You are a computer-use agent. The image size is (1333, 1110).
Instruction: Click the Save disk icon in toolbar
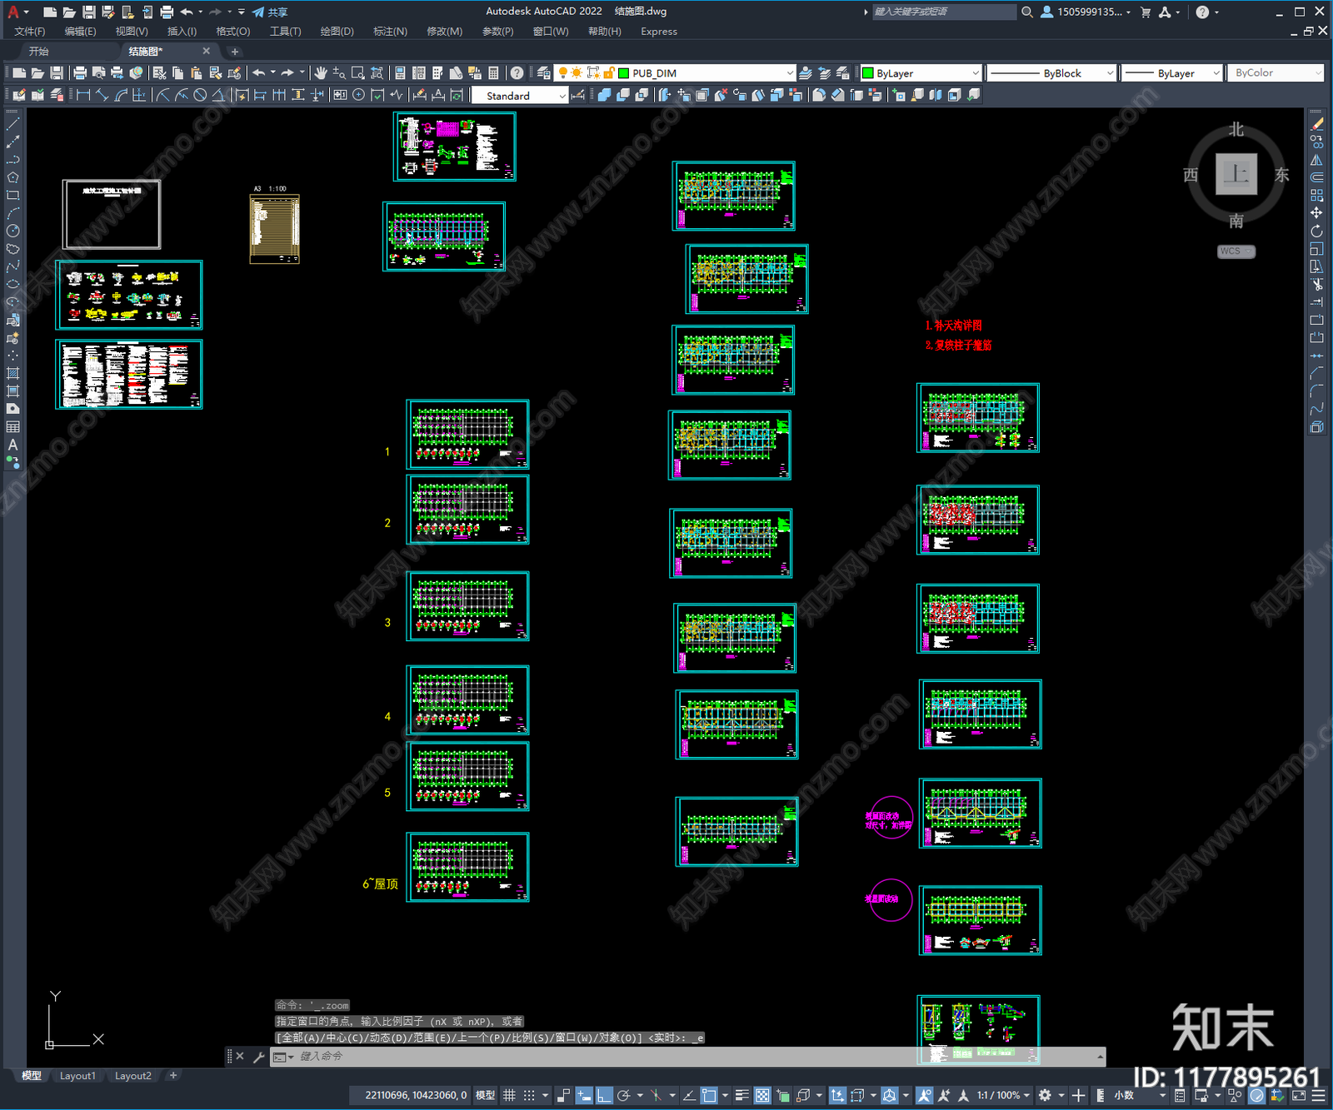[57, 73]
